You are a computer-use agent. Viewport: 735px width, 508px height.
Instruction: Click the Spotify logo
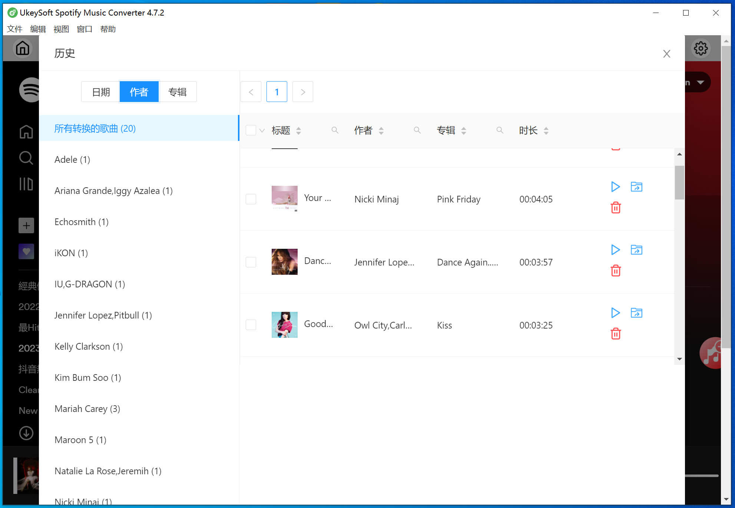30,90
